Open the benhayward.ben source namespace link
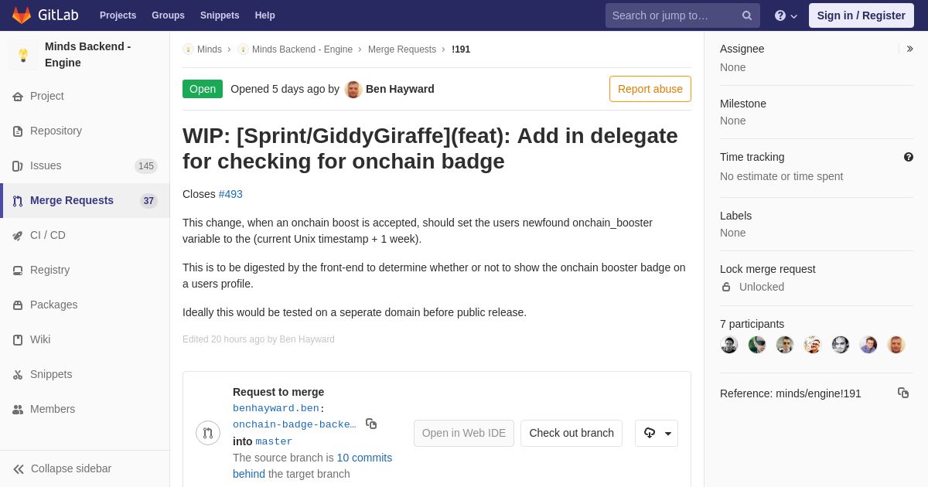Screen dimensions: 928x487 276,408
